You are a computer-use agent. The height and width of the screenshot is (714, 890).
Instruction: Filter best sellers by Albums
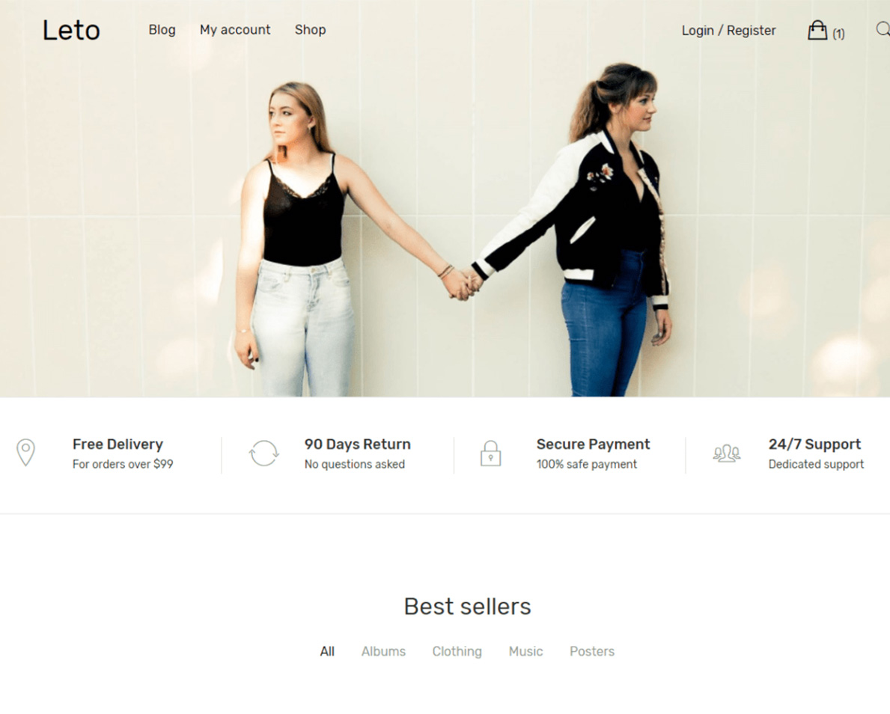coord(383,651)
